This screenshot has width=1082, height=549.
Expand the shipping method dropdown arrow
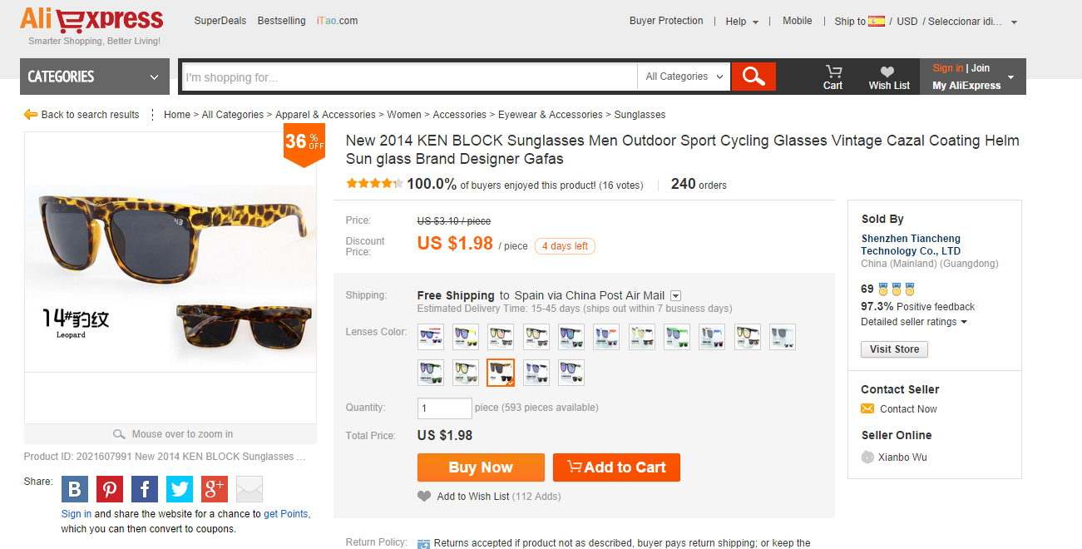click(676, 295)
